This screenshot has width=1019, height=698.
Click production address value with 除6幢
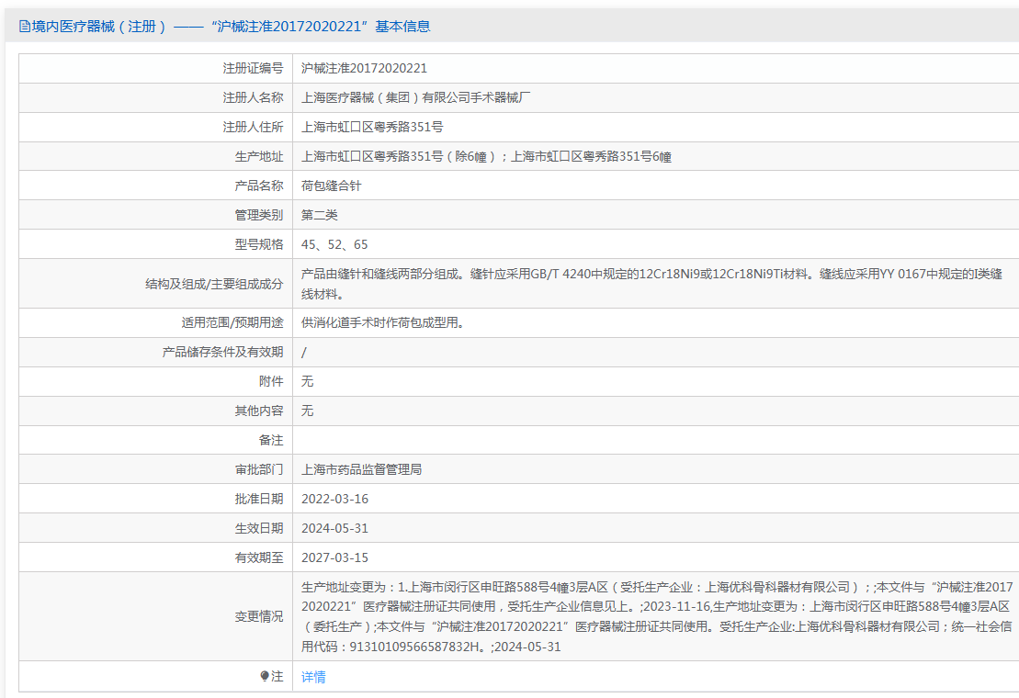coord(486,156)
